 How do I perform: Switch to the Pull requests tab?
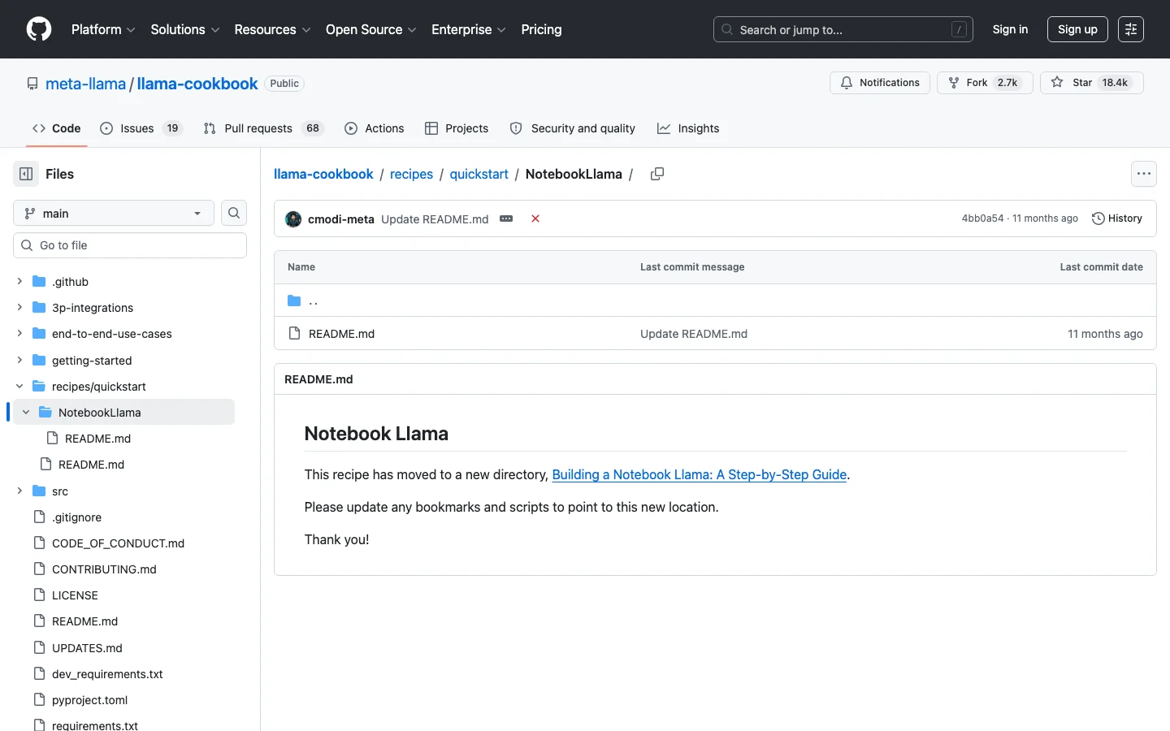[264, 128]
